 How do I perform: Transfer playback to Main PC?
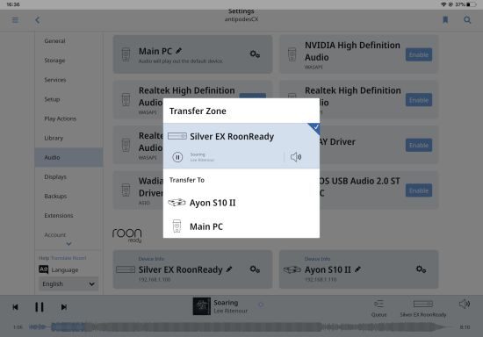coord(241,226)
